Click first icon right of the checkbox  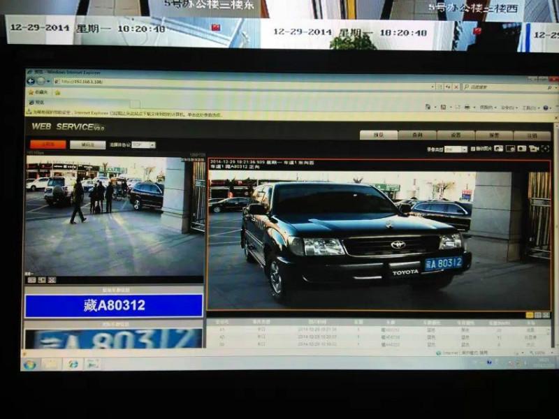499,149
